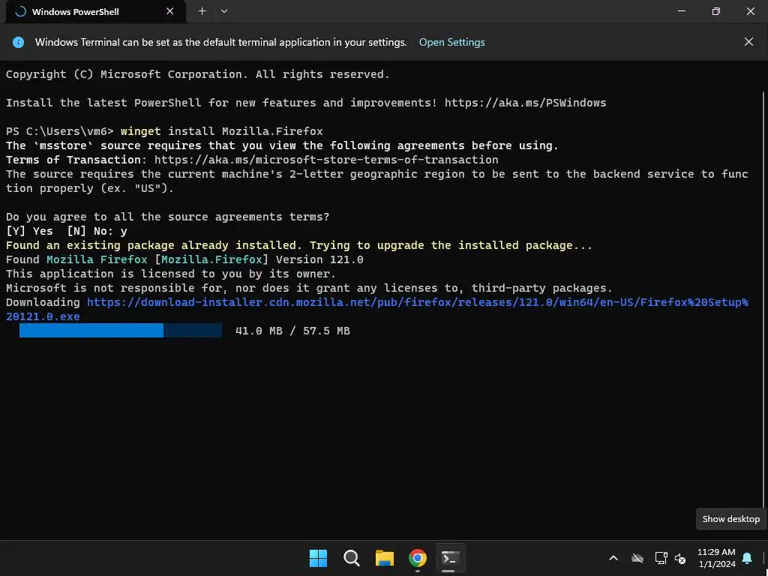This screenshot has width=768, height=576.
Task: Open the network status tray icon
Action: [661, 558]
